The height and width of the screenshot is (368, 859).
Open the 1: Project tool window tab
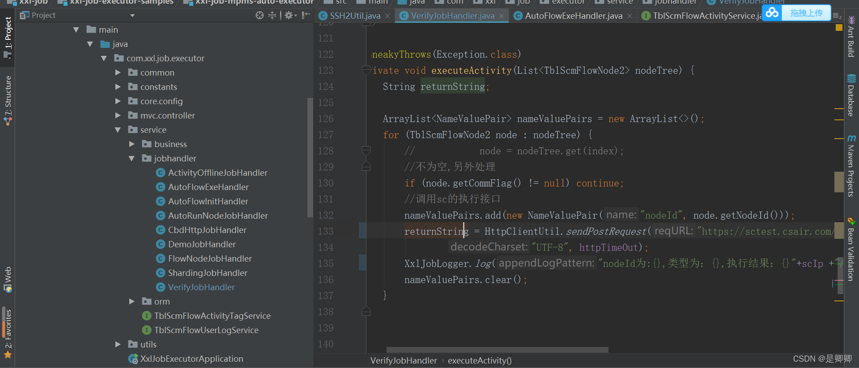point(8,38)
